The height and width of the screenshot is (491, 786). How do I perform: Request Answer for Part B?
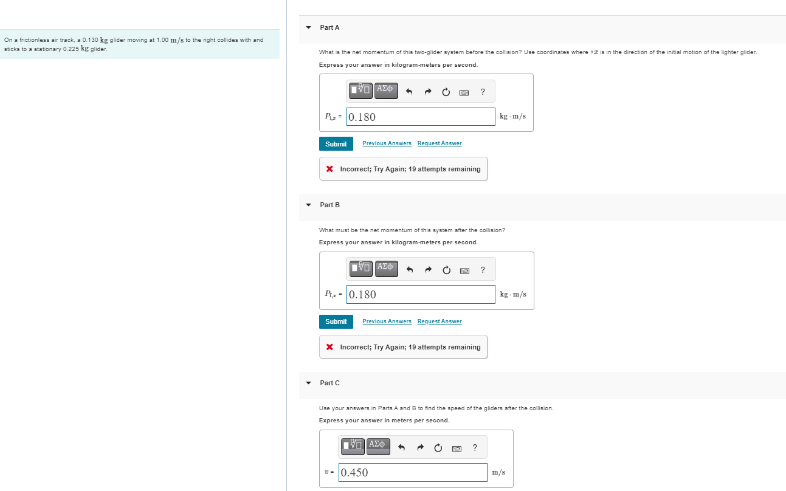(x=440, y=321)
